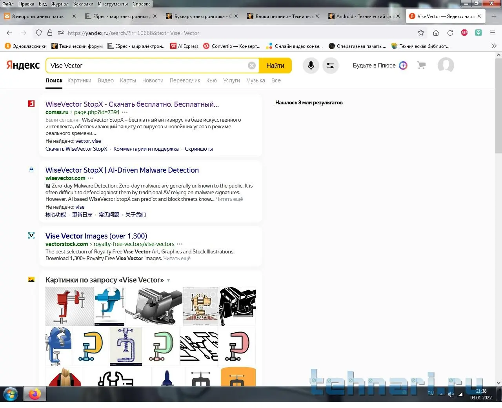The image size is (502, 408).
Task: Click the browser Back arrow button
Action: tap(10, 33)
